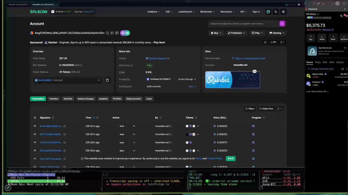
Task: Focus the search transactions, blocks, programs field
Action: point(244,24)
